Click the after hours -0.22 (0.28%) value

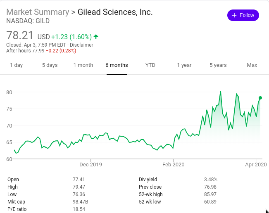pos(61,51)
